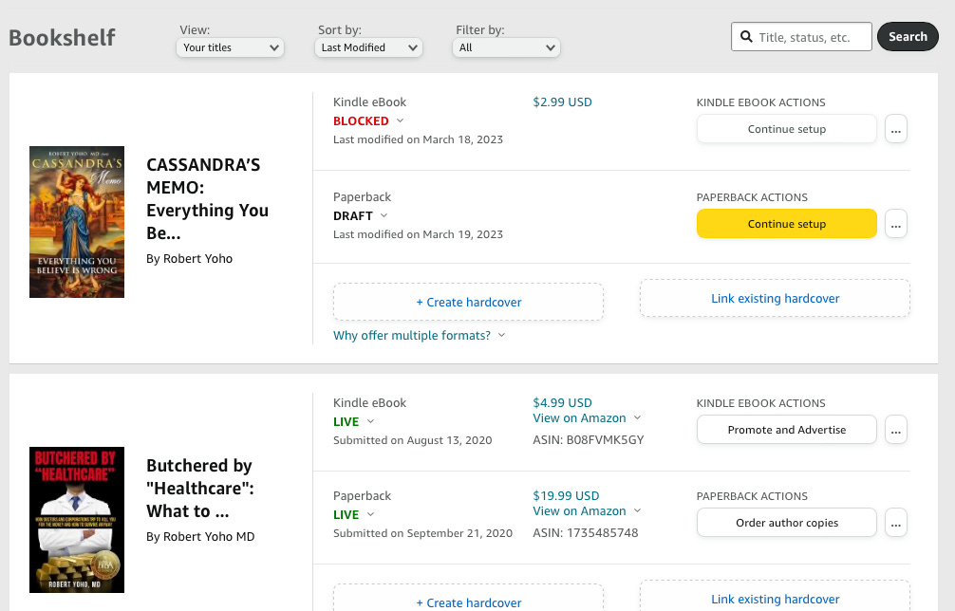The image size is (955, 611).
Task: Click the search magnifier icon
Action: pyautogui.click(x=745, y=37)
